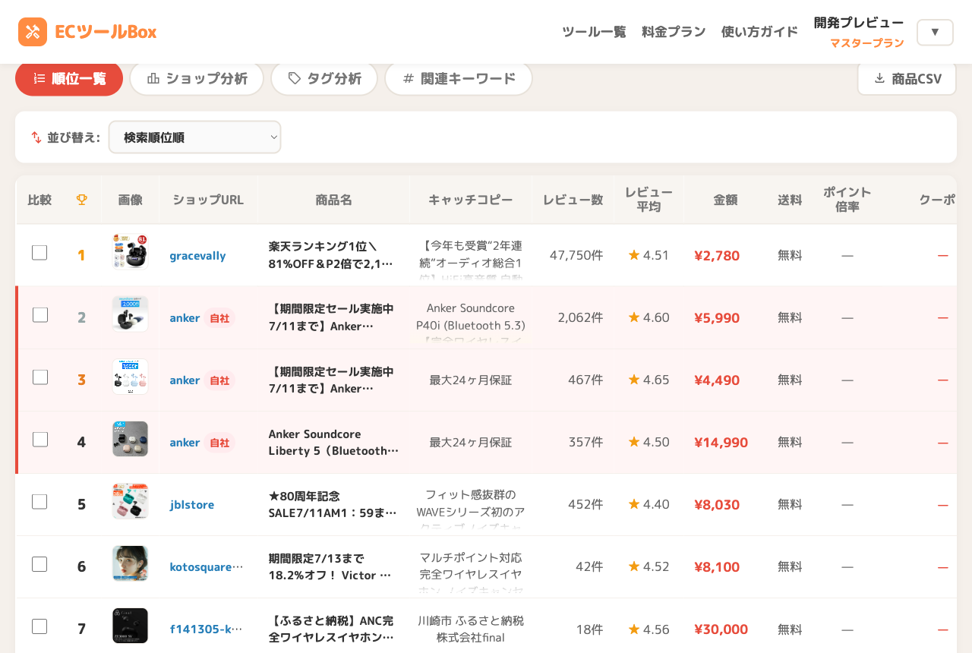The image size is (972, 653).
Task: Click the 金額 column header
Action: [x=725, y=200]
